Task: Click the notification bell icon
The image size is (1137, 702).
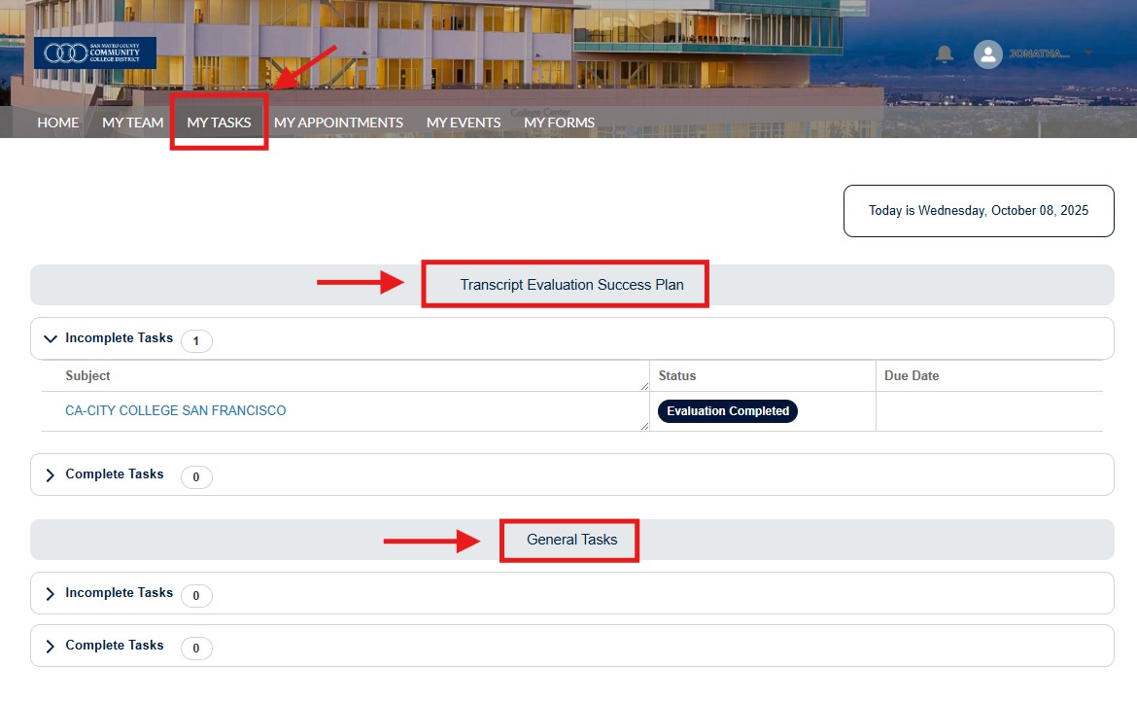Action: pyautogui.click(x=944, y=53)
